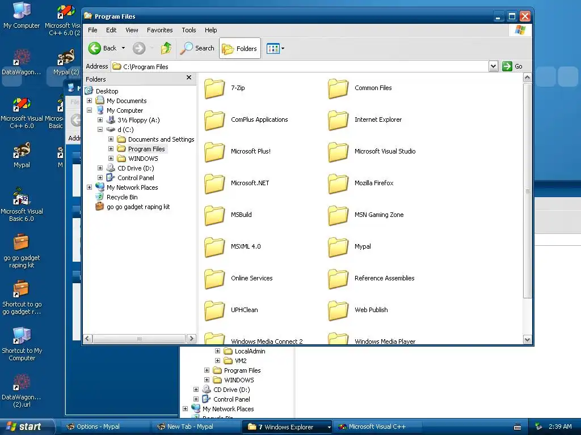Switch to Options - Mypal taskbar button

tap(105, 427)
